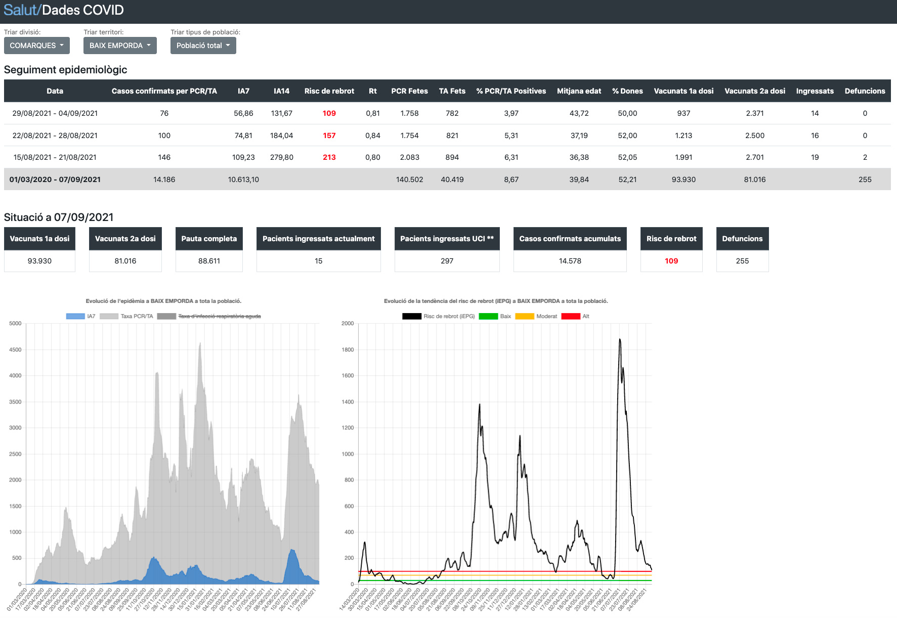Click the value 15 under Pacients ingressats actualment
This screenshot has height=618, width=897.
tap(319, 261)
